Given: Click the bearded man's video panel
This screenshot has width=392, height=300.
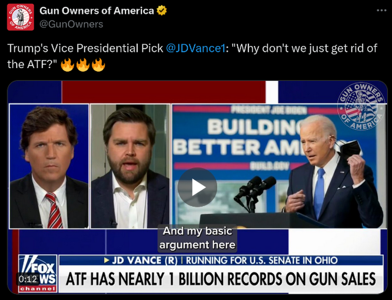Looking at the screenshot, I should pos(130,166).
